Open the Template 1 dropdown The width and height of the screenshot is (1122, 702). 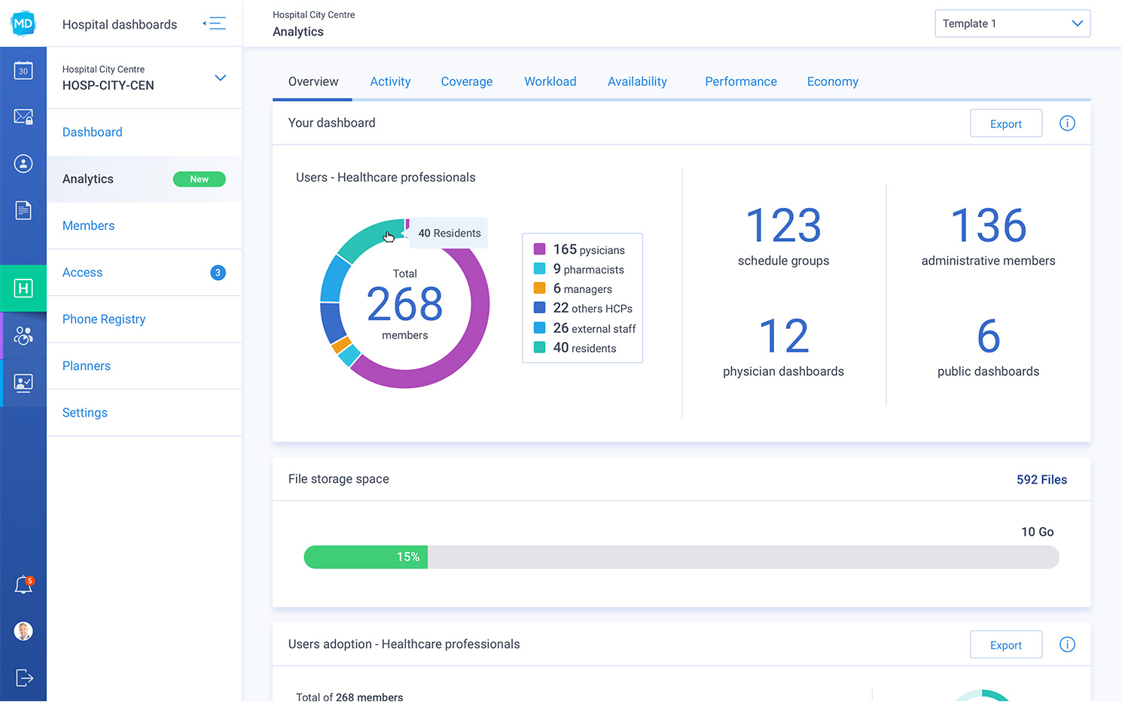[1012, 23]
